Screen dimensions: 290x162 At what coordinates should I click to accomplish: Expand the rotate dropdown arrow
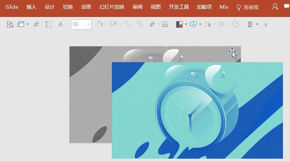pyautogui.click(x=214, y=24)
